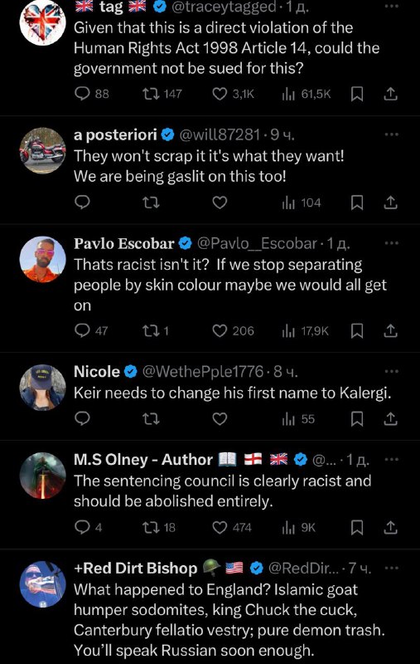Screen dimensions: 420x664
Task: Open the @will87281 profile handle
Action: pyautogui.click(x=220, y=134)
